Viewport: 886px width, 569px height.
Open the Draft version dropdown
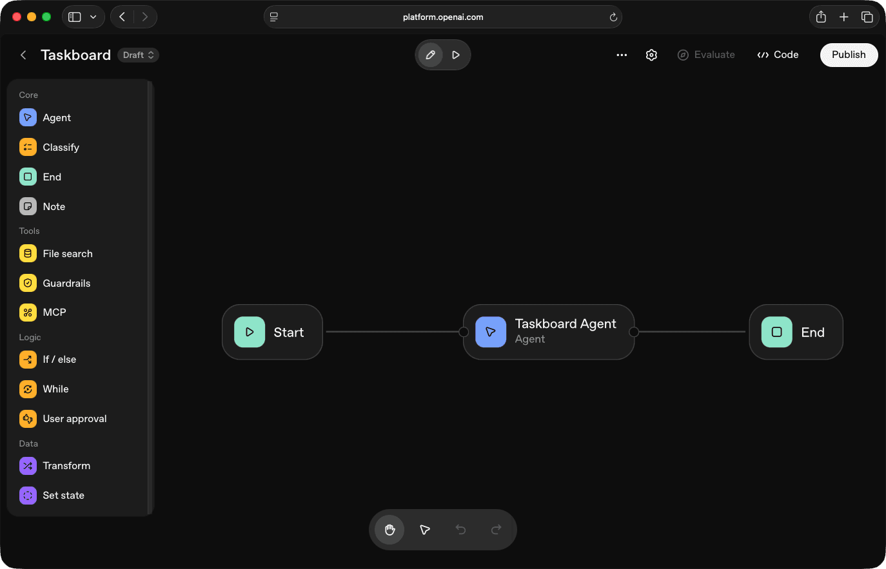[138, 55]
